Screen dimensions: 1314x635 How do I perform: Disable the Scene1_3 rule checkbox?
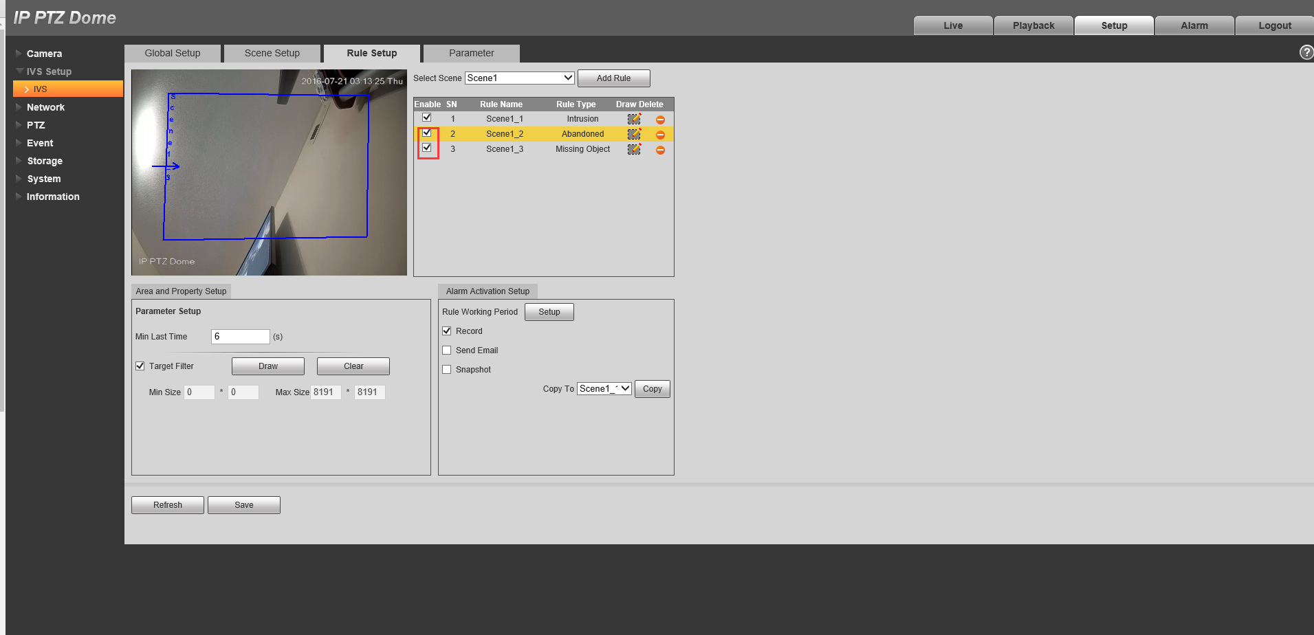tap(427, 148)
